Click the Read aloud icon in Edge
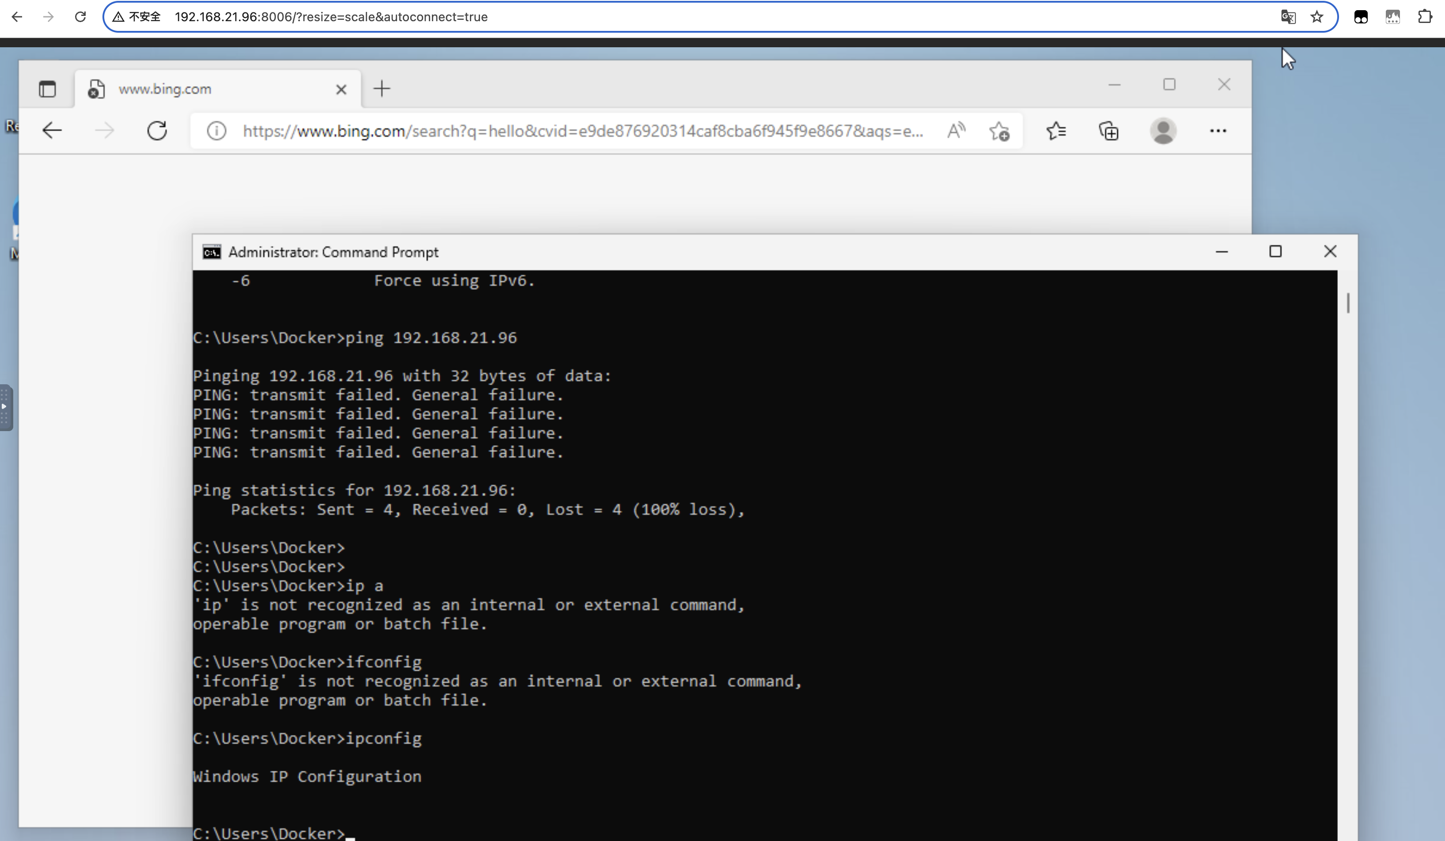 point(956,131)
